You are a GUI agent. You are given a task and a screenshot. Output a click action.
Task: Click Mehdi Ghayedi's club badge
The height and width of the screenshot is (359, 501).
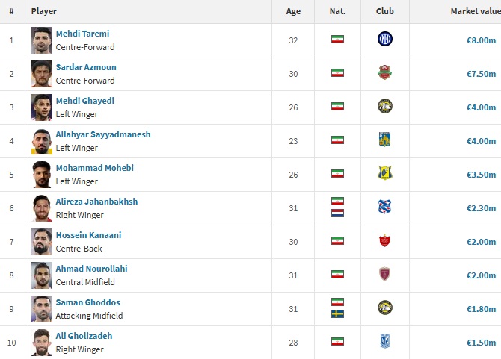point(384,106)
